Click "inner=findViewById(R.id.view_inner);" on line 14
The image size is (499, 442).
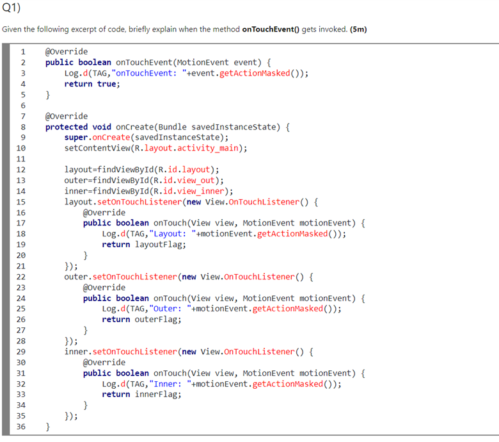coord(148,191)
